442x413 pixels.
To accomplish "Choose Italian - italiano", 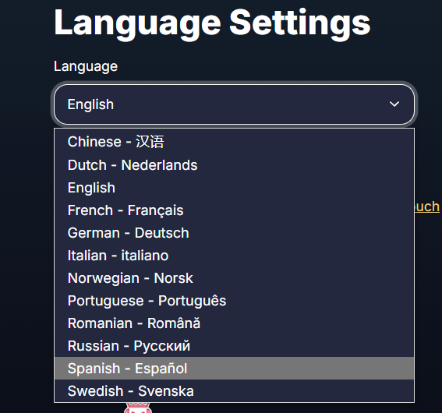I will click(x=234, y=256).
